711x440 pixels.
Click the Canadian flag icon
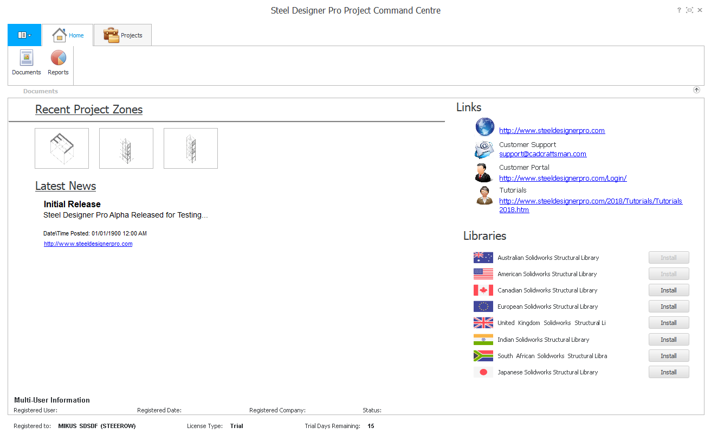[483, 290]
